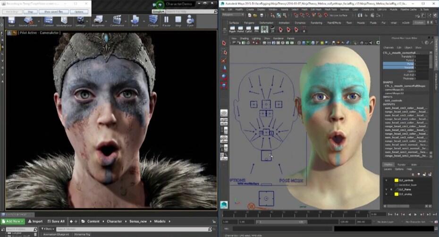Click Import button in Content Browser

click(35, 221)
